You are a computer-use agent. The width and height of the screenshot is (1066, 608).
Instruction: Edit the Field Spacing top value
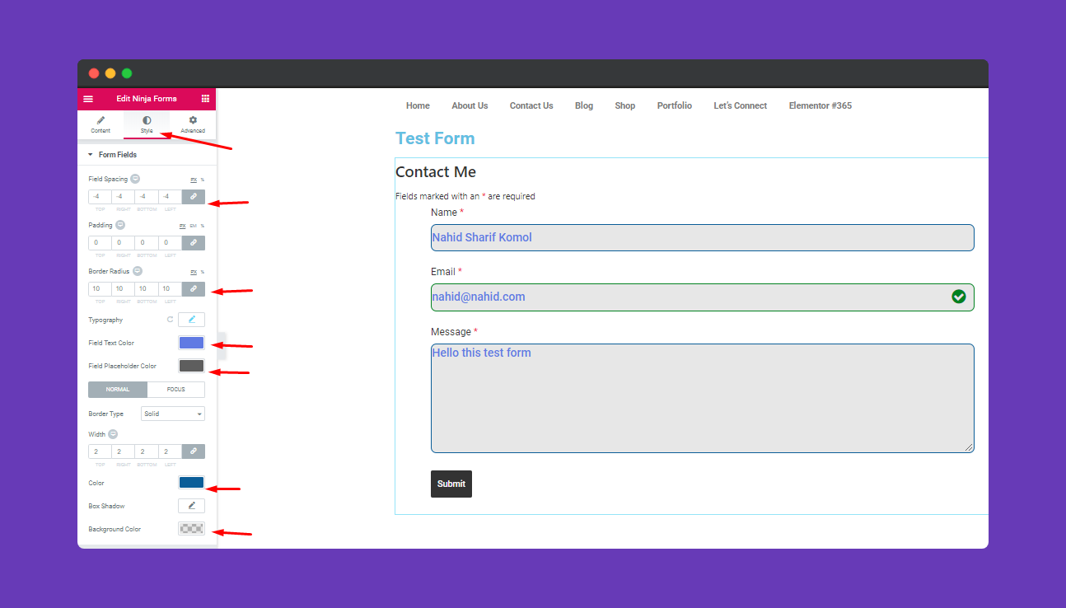[x=100, y=197]
